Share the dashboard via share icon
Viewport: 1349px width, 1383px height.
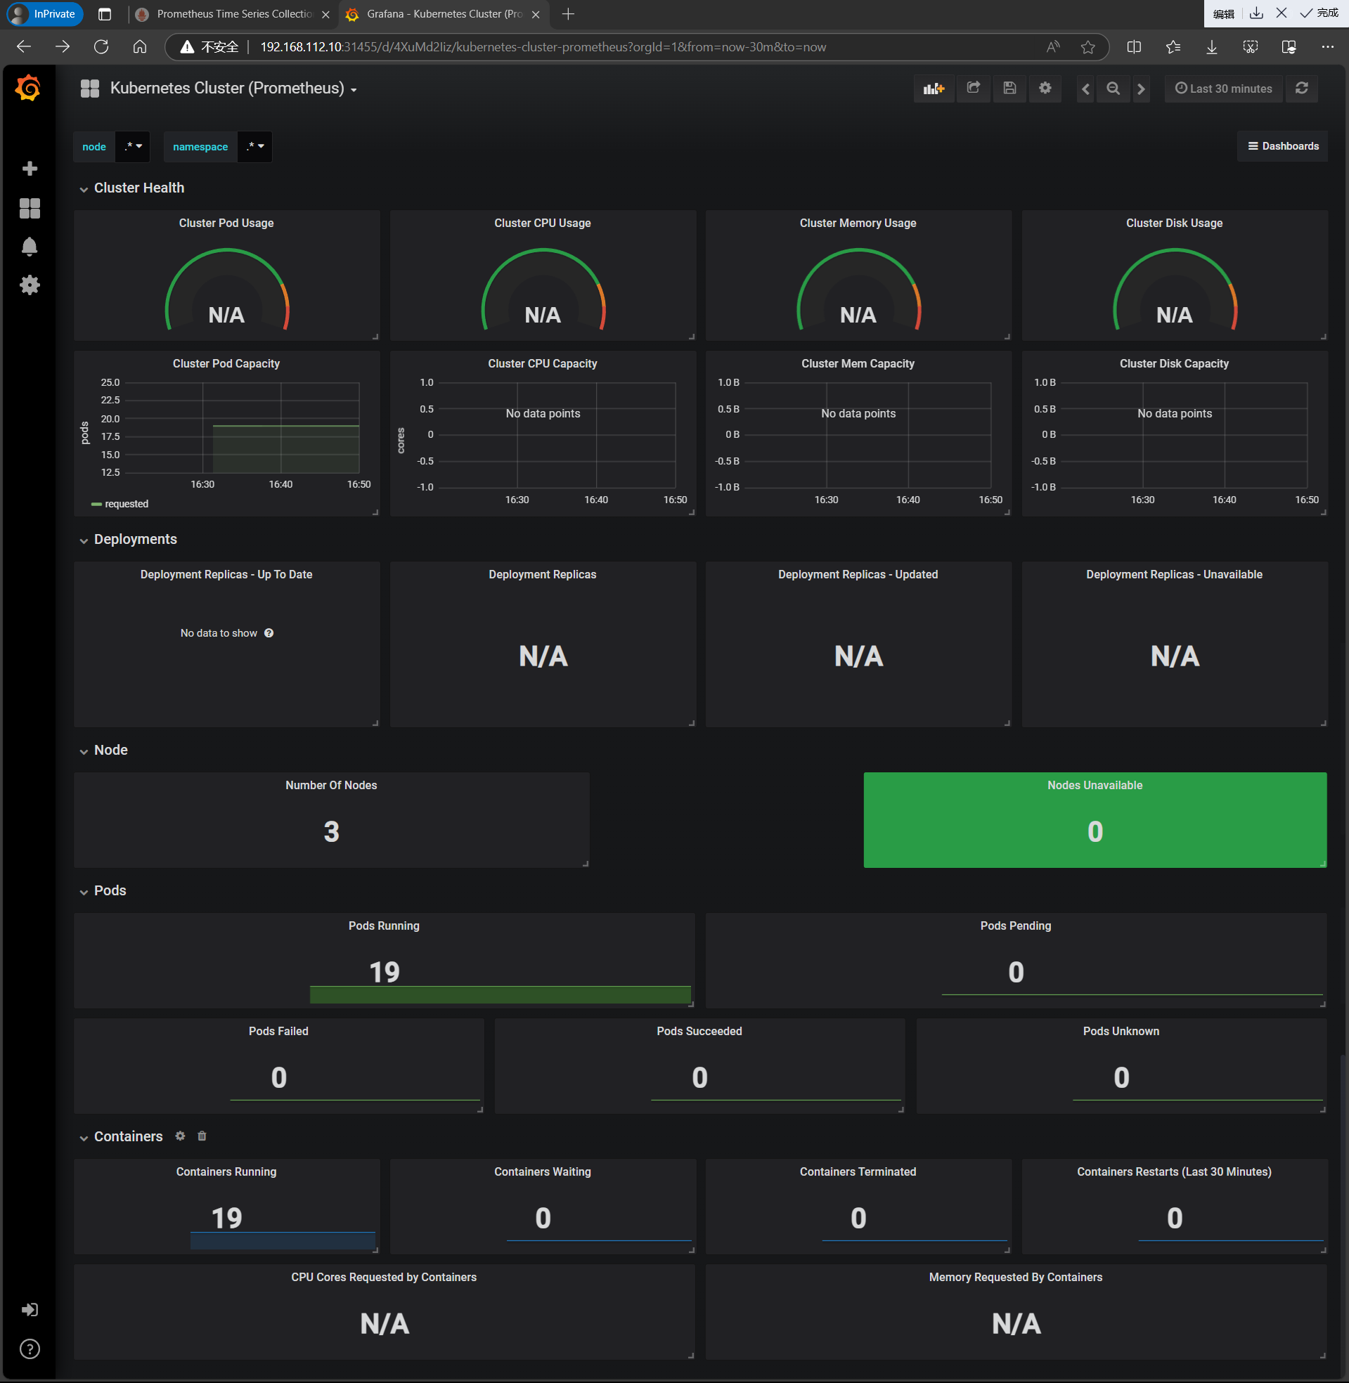[x=974, y=89]
